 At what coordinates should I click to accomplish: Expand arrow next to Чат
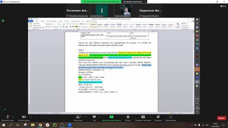99,117
